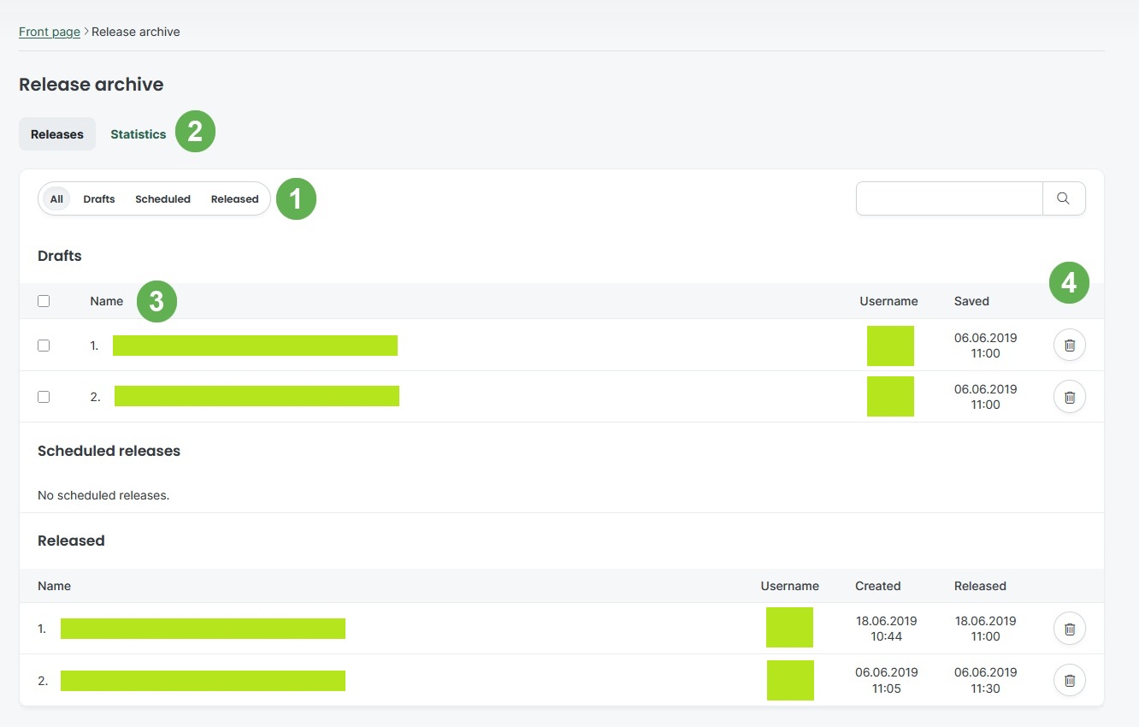Click the Name column header in Drafts
Screen dimensions: 1139x727
coord(107,301)
